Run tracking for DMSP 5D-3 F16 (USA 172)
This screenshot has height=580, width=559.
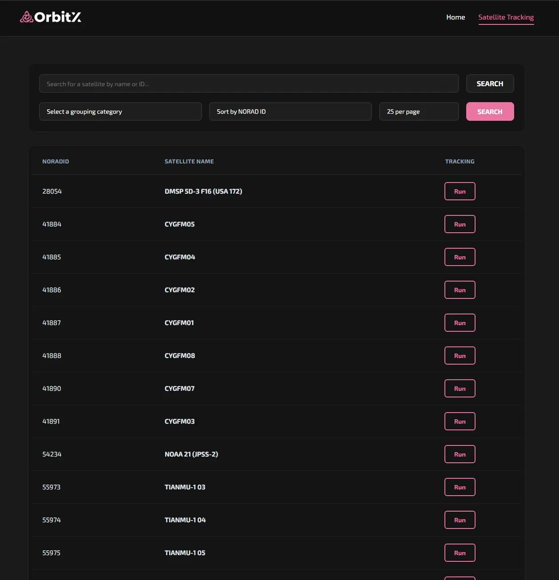[460, 191]
